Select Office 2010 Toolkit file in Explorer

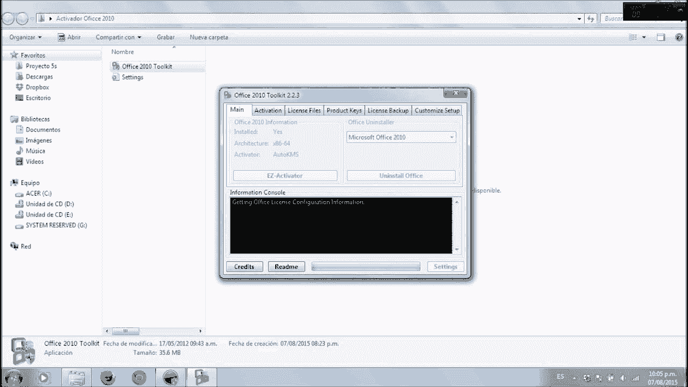tap(146, 67)
